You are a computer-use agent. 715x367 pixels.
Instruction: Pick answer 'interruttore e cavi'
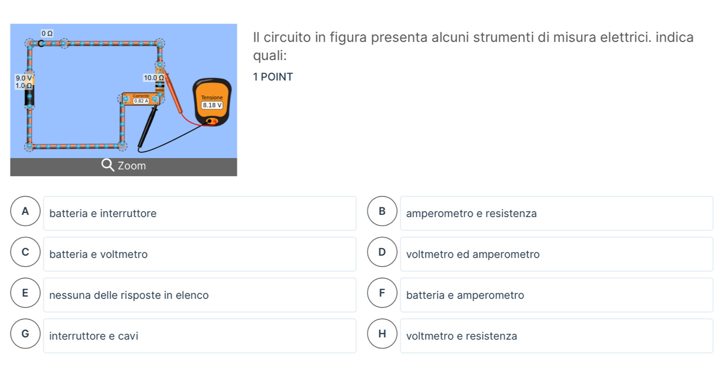(x=200, y=336)
